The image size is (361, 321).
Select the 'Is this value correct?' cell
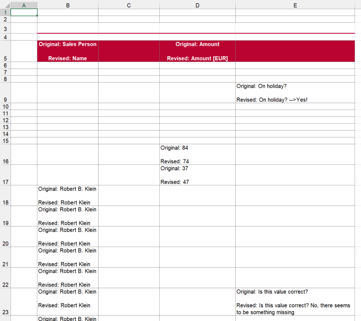click(x=295, y=302)
